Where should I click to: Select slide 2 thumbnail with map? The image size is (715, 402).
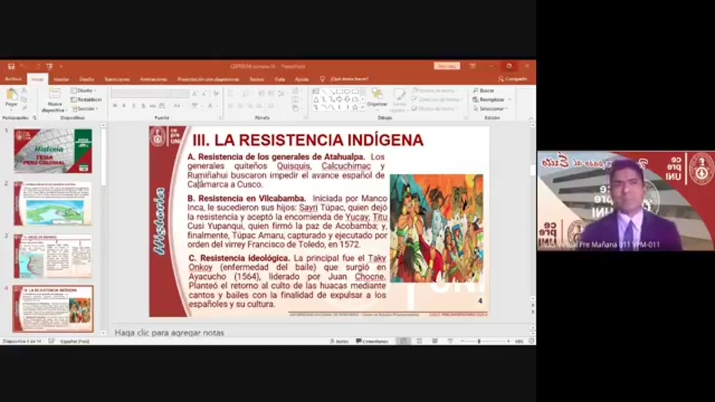tap(53, 203)
